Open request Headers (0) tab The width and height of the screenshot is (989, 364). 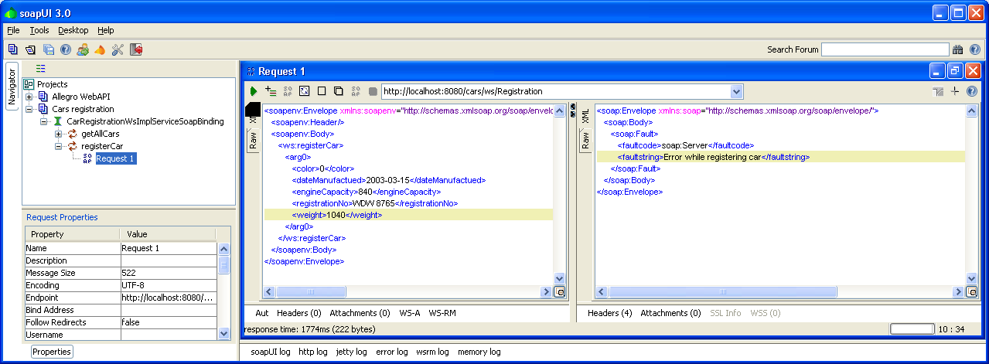pyautogui.click(x=298, y=313)
